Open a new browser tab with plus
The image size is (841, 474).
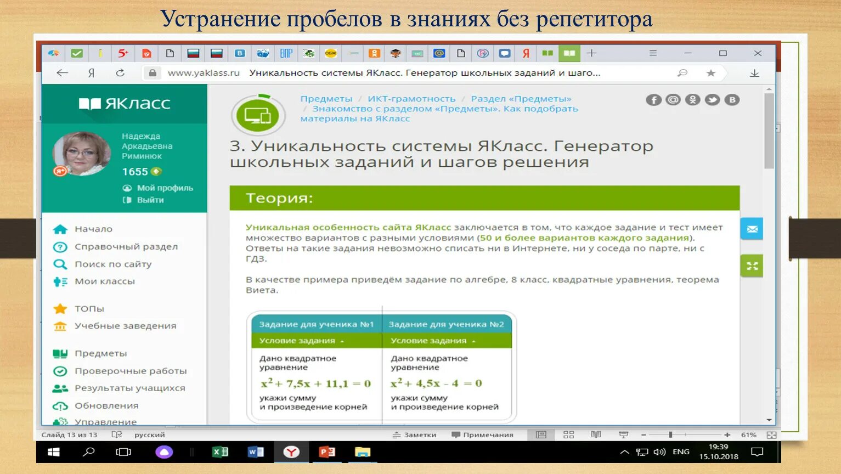[591, 53]
